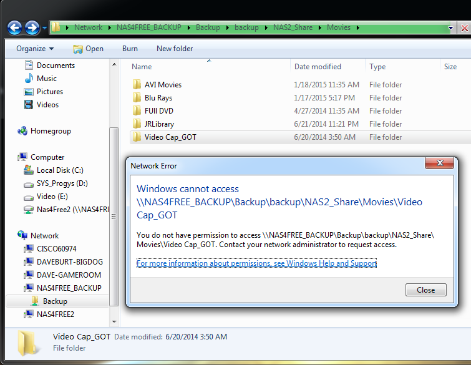This screenshot has width=471, height=365.
Task: Open recent pages dropdown beside Forward button
Action: (x=45, y=28)
